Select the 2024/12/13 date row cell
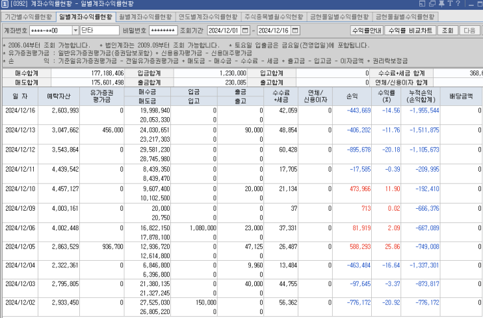Screen dimensions: 483x318 click(20, 130)
